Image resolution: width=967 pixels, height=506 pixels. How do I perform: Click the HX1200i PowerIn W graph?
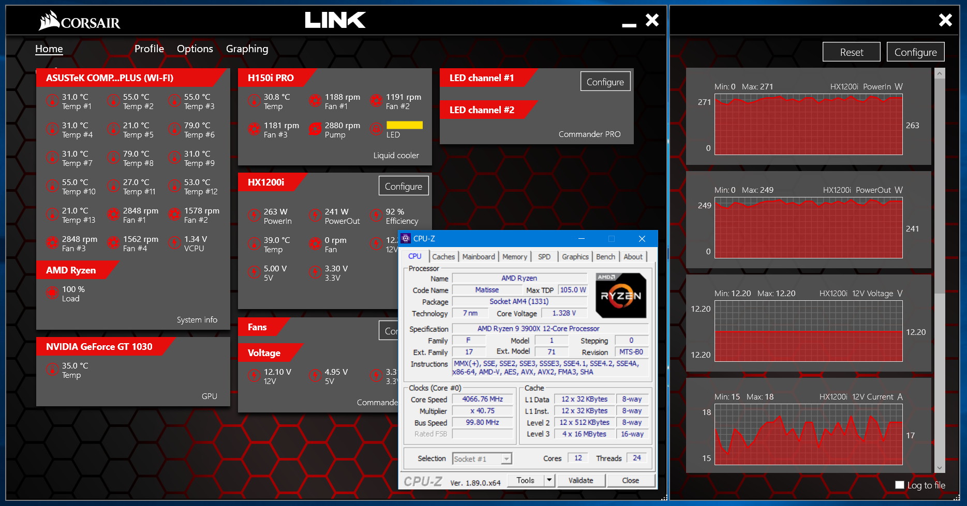click(809, 124)
